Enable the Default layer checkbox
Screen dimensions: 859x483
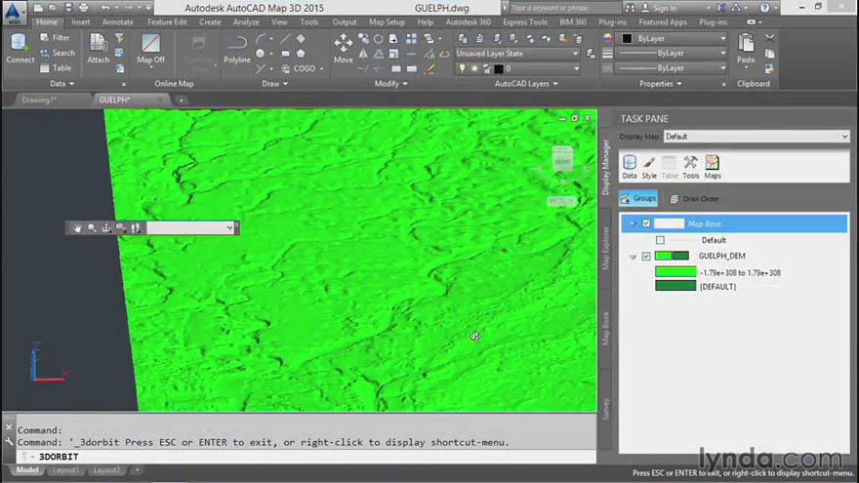[x=660, y=240]
